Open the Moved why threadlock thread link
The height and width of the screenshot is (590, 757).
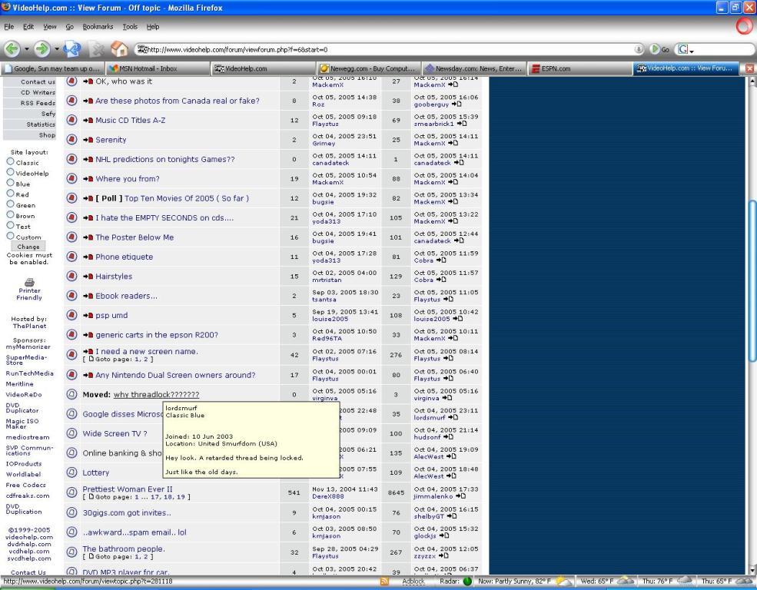[157, 395]
